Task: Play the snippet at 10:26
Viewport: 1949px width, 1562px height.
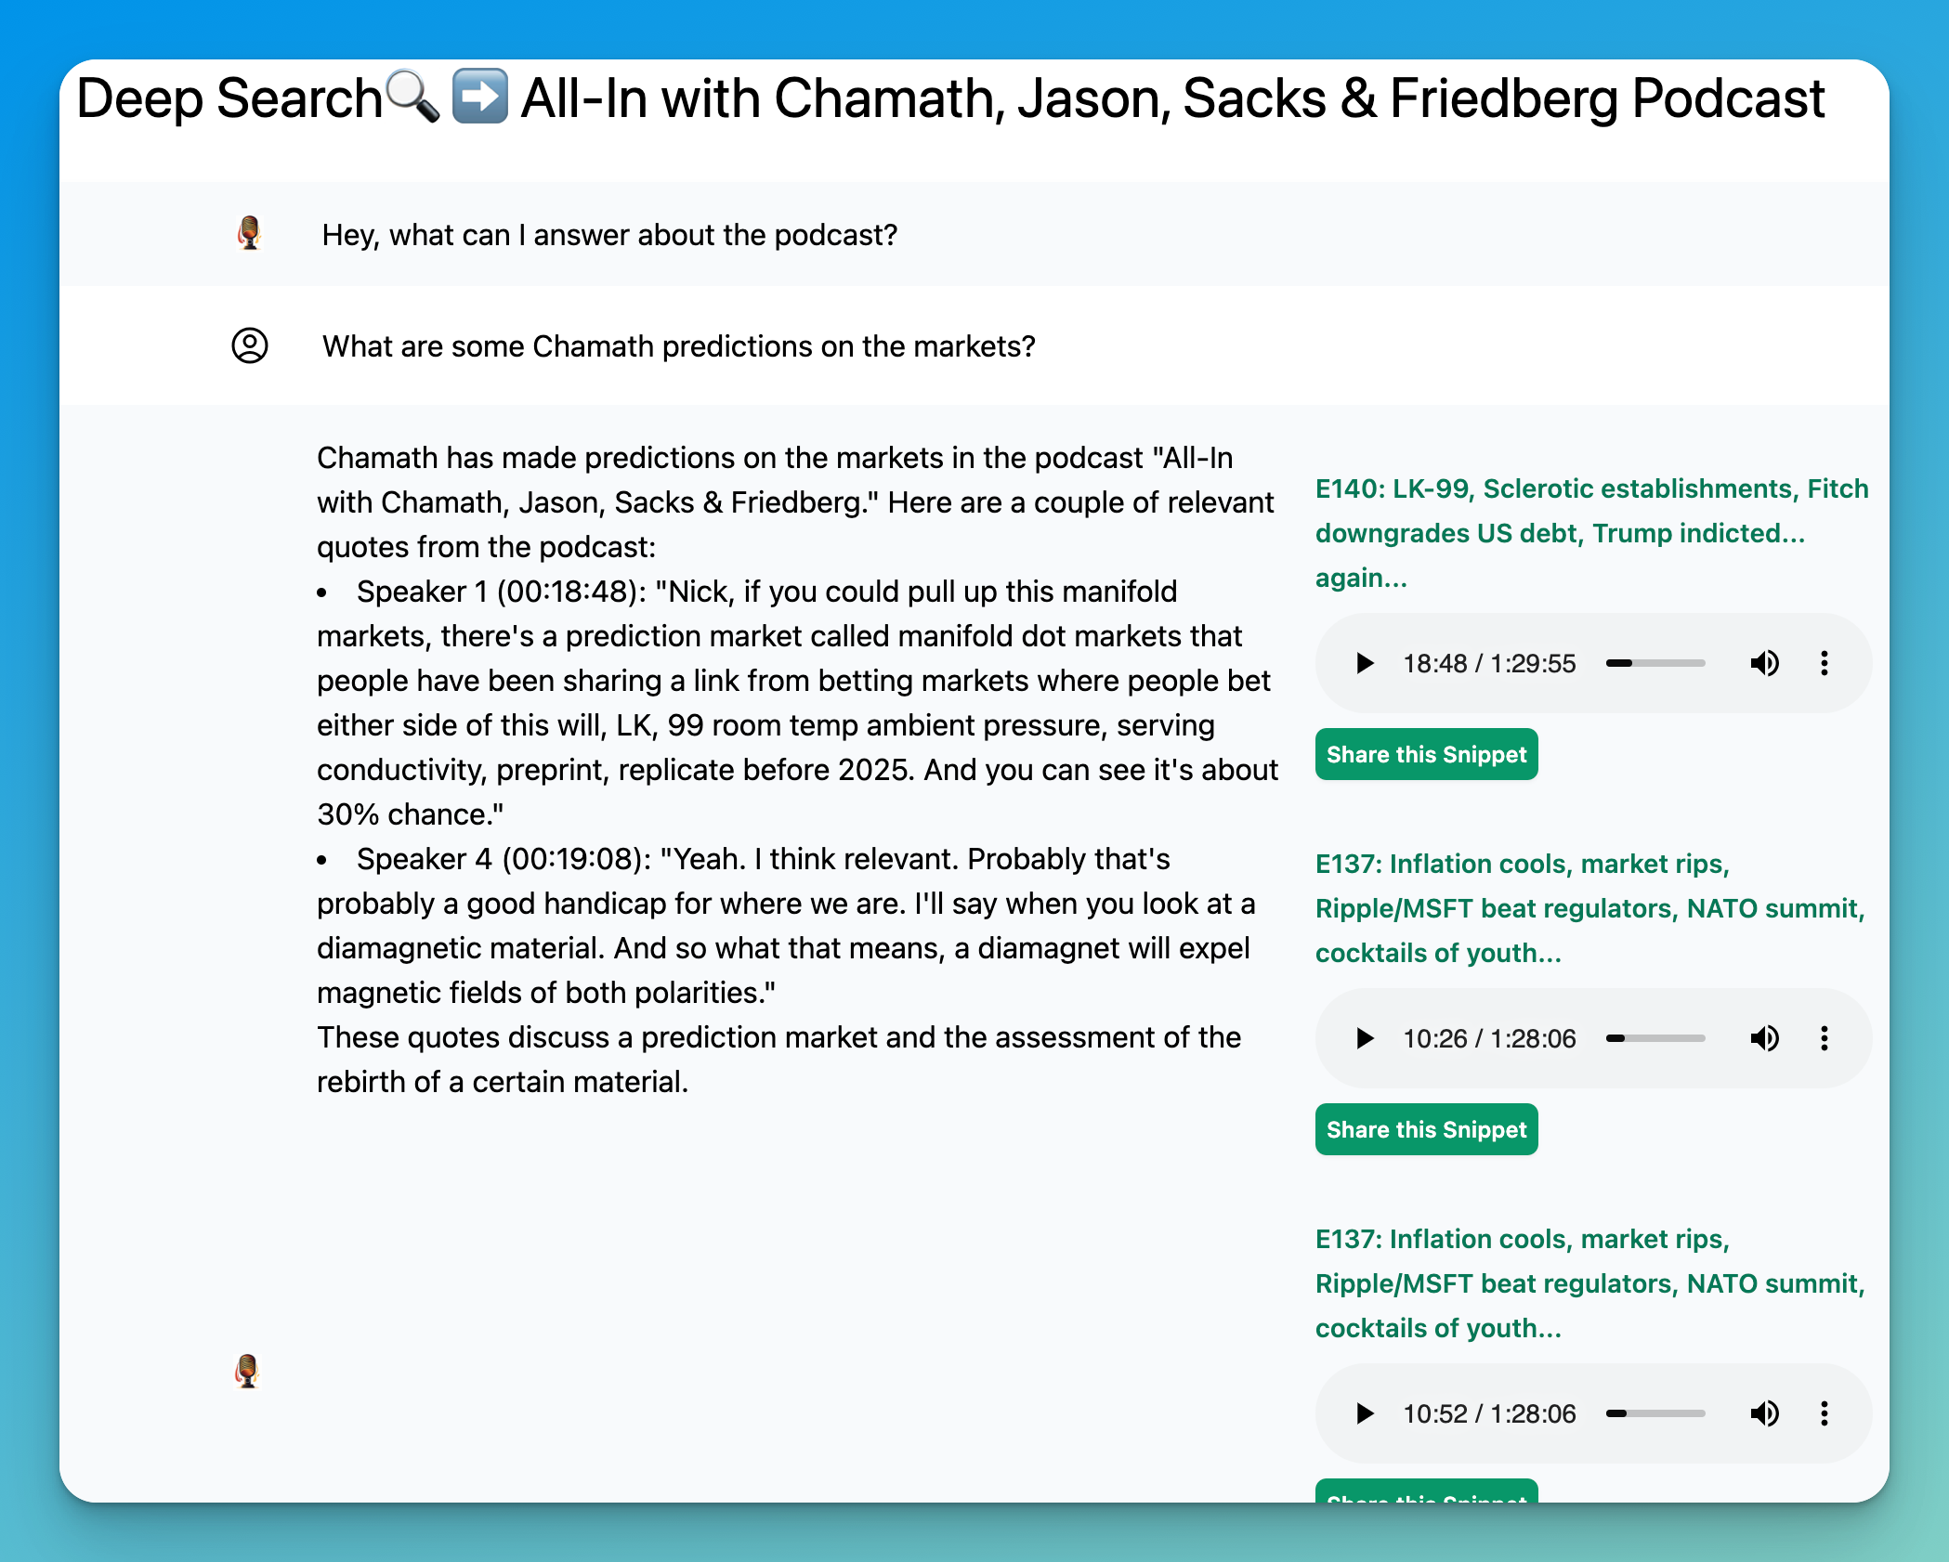Action: tap(1364, 1038)
